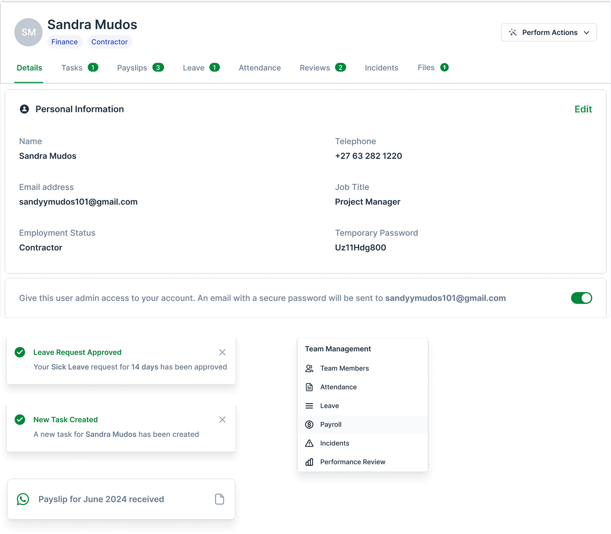Click the Leave list icon in the Team Management menu
Image resolution: width=611 pixels, height=534 pixels.
point(309,406)
